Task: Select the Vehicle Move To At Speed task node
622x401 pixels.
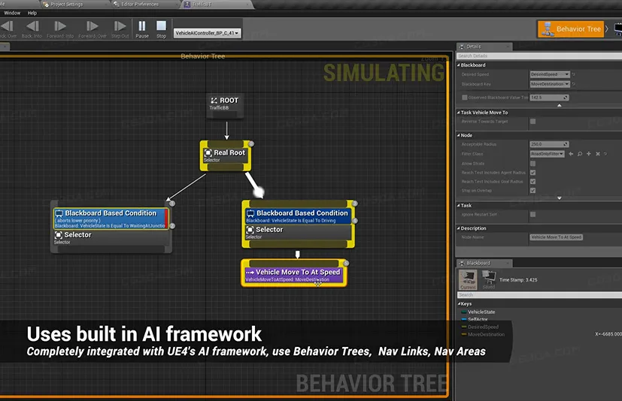Action: tap(293, 274)
